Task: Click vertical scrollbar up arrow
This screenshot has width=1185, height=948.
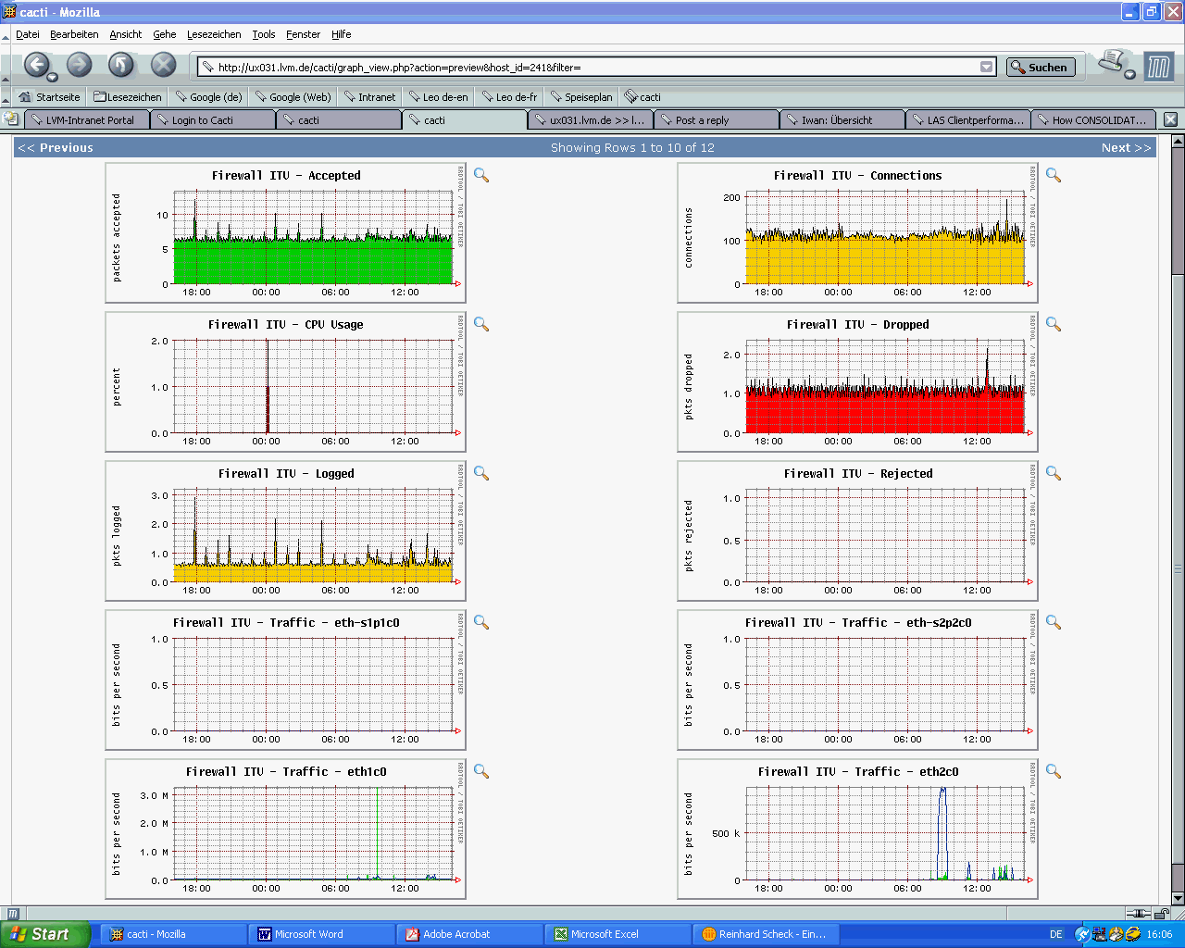Action: [1178, 142]
